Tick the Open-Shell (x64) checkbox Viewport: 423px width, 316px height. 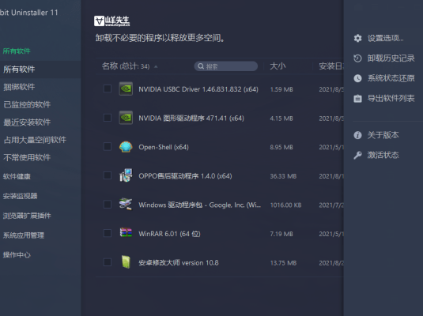(108, 146)
